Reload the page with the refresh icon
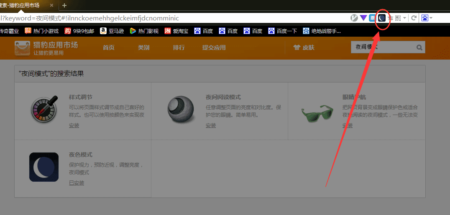Viewport: 450px width, 215px height. 414,18
